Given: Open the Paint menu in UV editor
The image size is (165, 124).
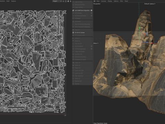Looking at the screenshot, I should (x=8, y=1).
